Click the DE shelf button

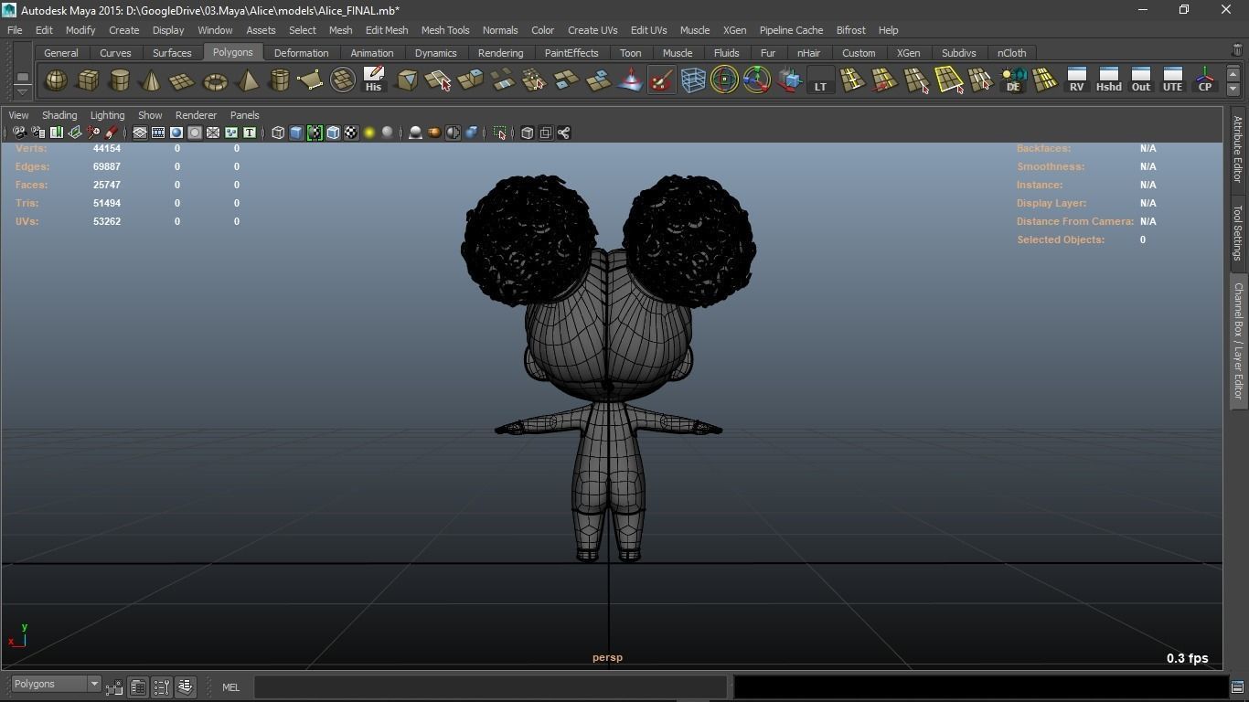1013,80
